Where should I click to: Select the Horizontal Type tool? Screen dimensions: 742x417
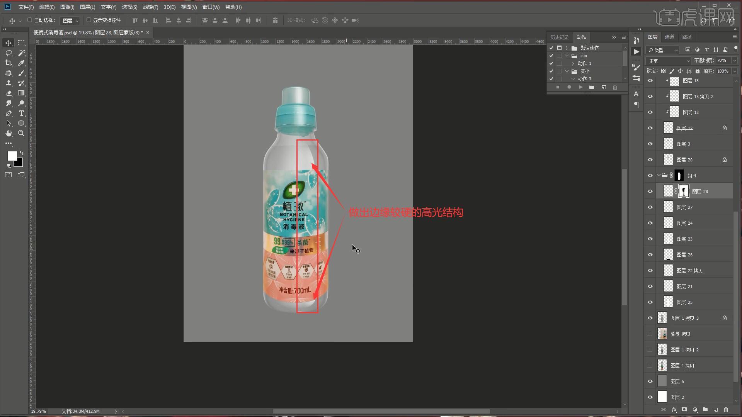point(22,113)
